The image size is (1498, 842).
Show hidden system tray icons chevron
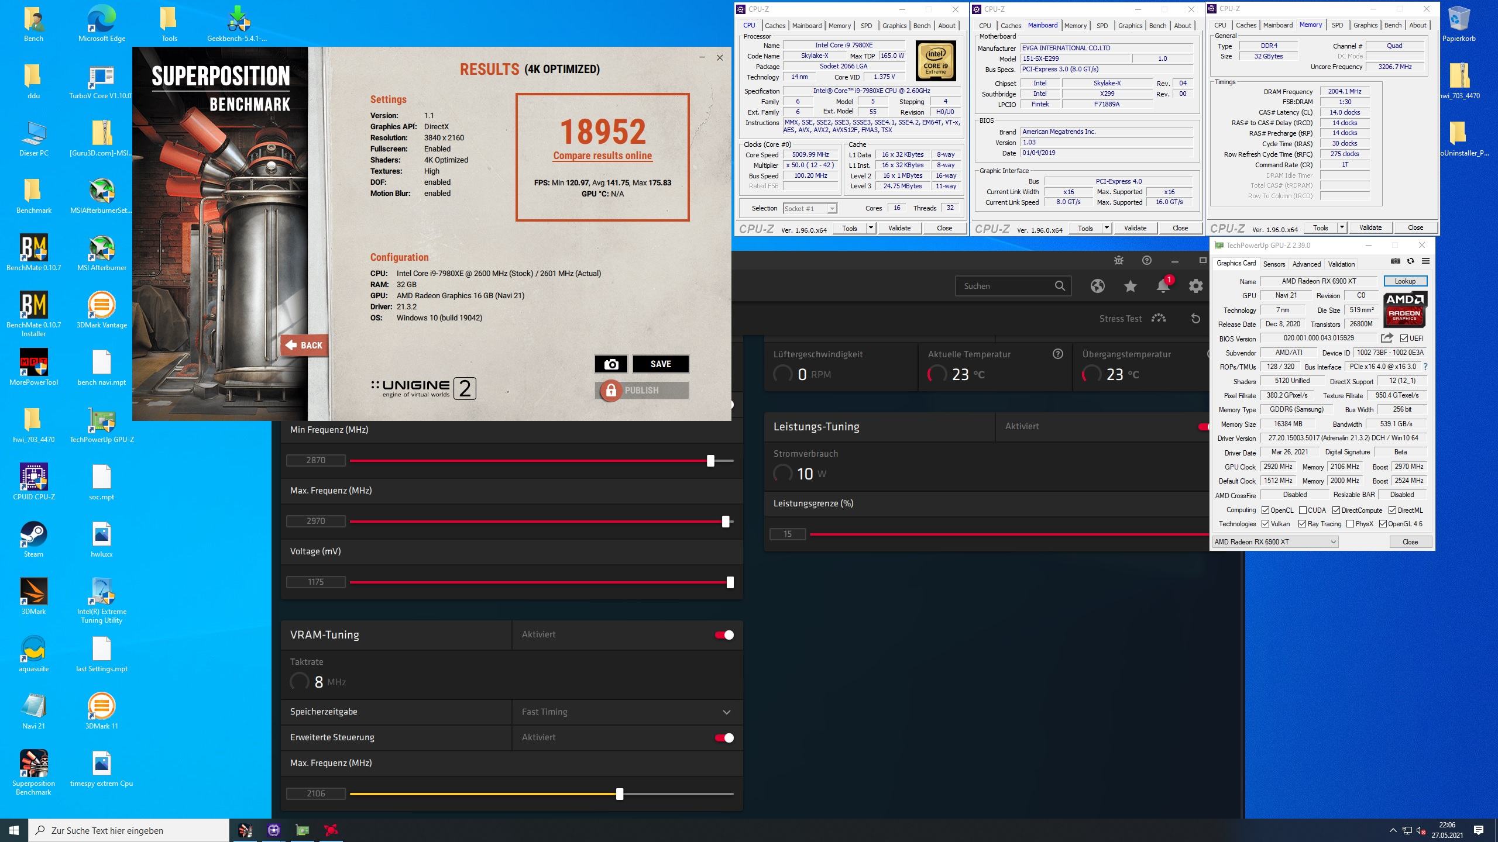coord(1393,830)
